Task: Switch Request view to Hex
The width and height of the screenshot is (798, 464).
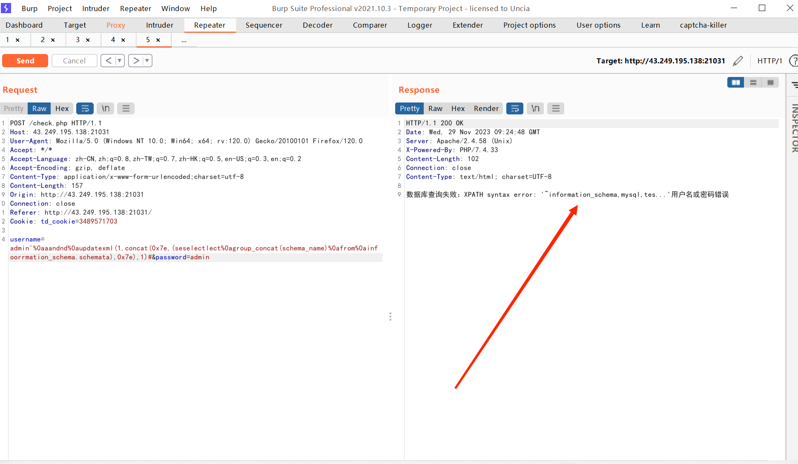Action: [x=62, y=108]
